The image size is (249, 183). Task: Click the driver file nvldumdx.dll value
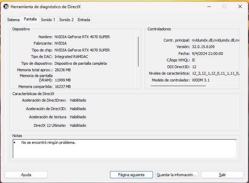216,40
